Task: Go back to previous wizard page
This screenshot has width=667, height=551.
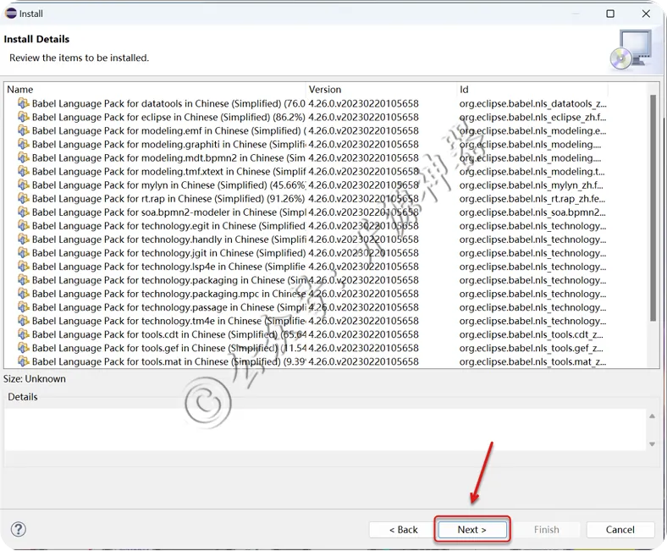Action: pyautogui.click(x=403, y=529)
